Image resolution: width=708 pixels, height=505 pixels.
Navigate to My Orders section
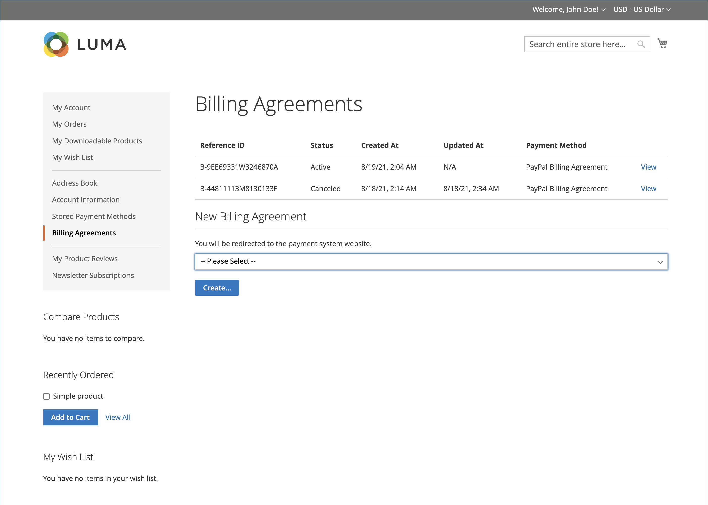tap(70, 123)
